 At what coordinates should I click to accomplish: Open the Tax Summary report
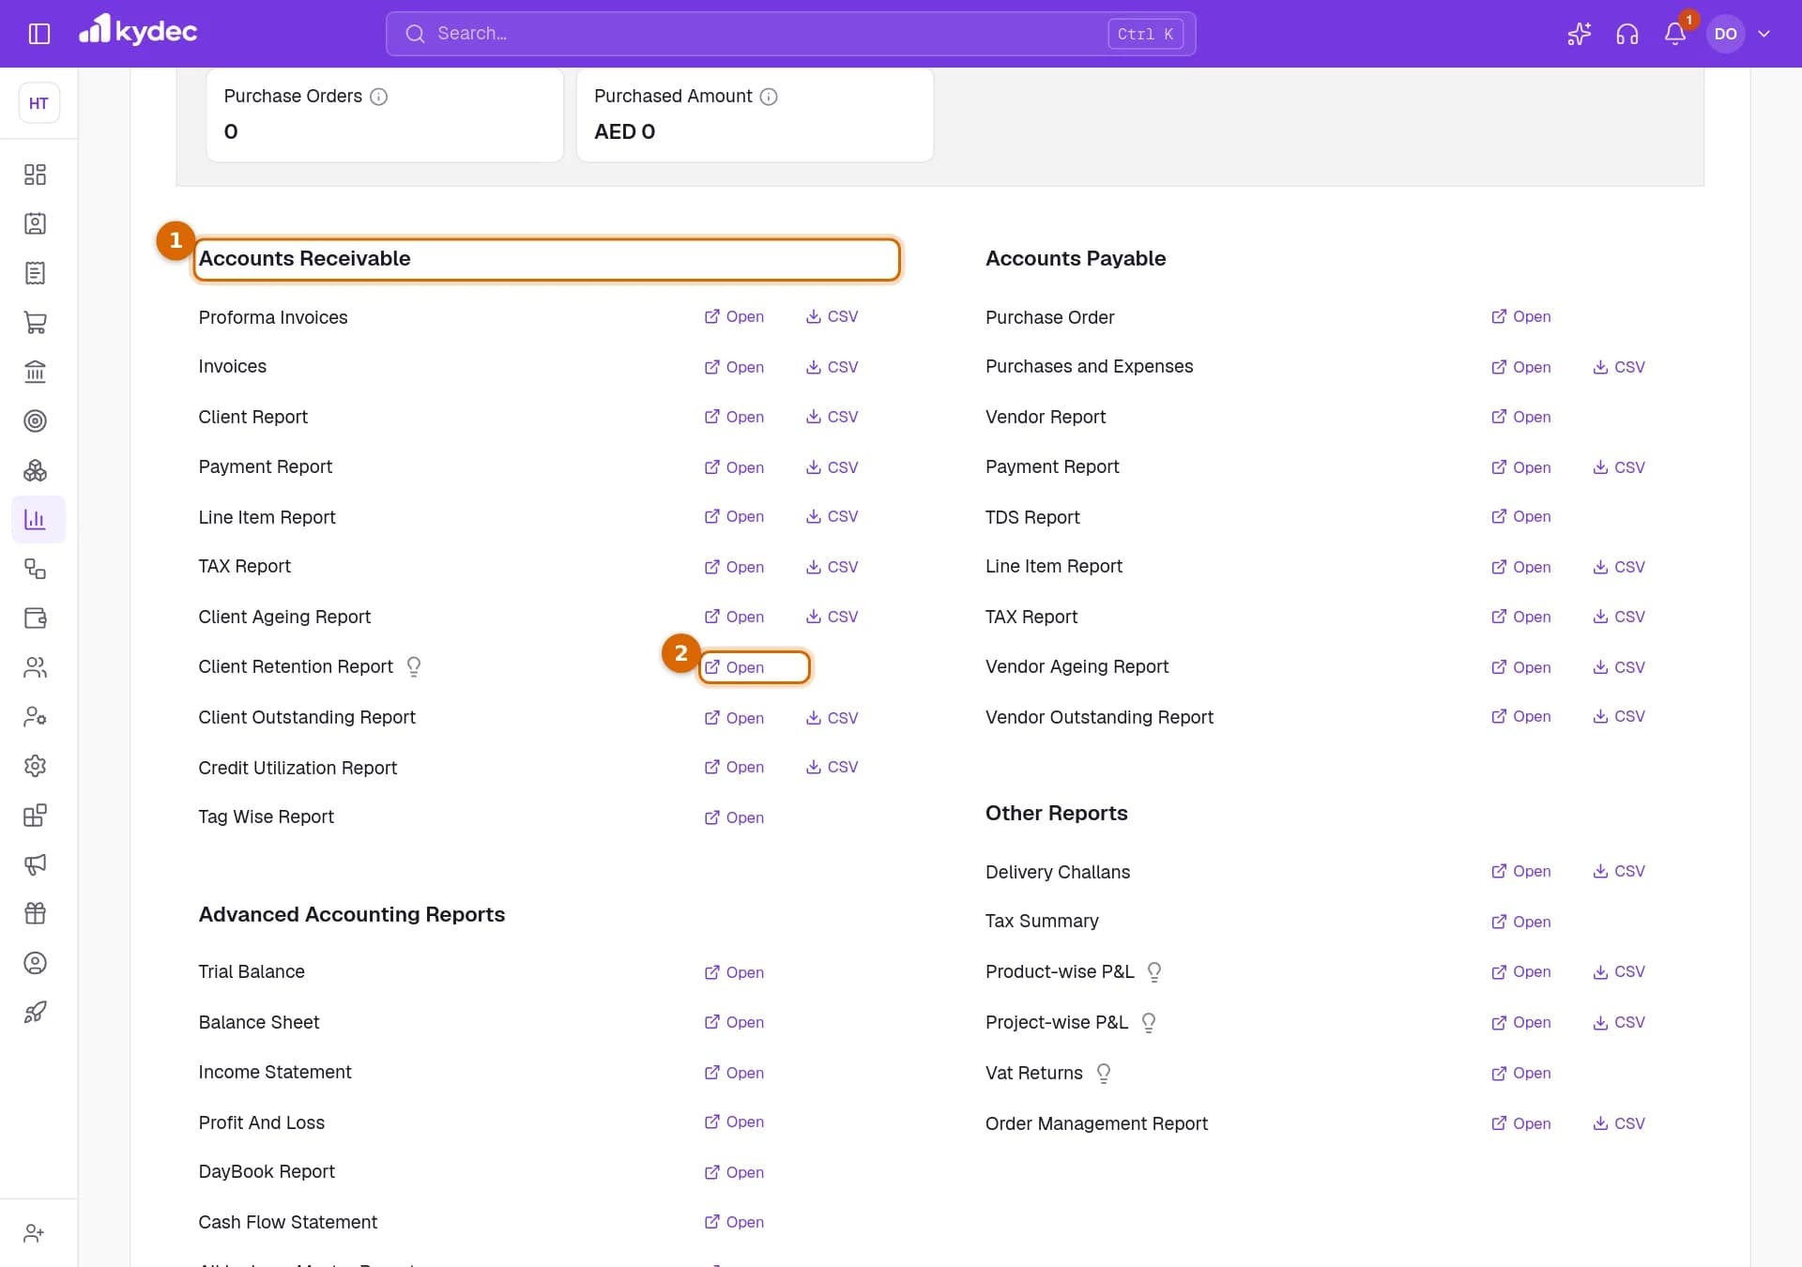(1520, 922)
